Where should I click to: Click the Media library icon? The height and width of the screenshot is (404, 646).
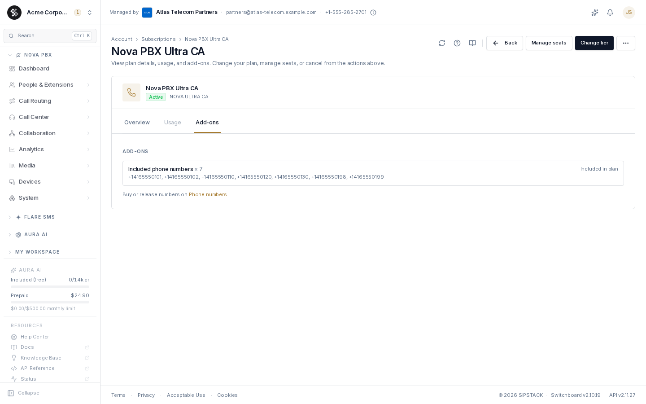(12, 166)
